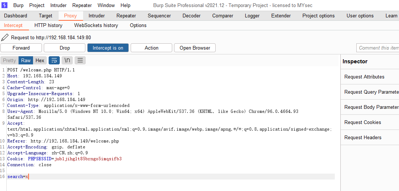Click the Open Browser button
Screen dimensions: 399x191
coord(195,48)
